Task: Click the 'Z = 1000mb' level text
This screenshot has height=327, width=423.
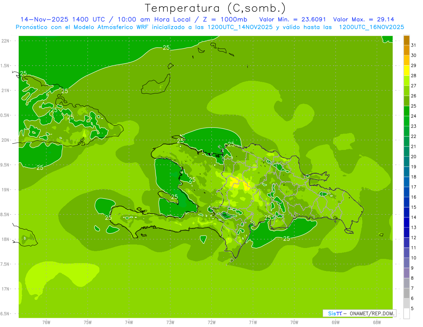Action: pyautogui.click(x=225, y=19)
